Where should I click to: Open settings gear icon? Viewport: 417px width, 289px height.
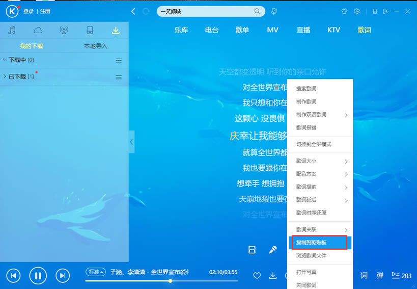coord(357,11)
